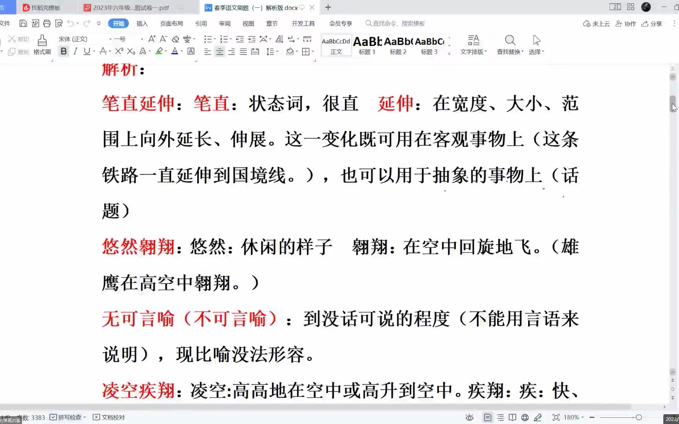Open Print Preview icon

(x=59, y=24)
